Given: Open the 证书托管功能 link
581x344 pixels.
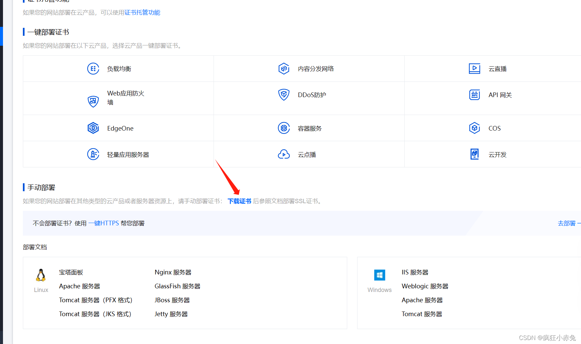Looking at the screenshot, I should click(142, 13).
